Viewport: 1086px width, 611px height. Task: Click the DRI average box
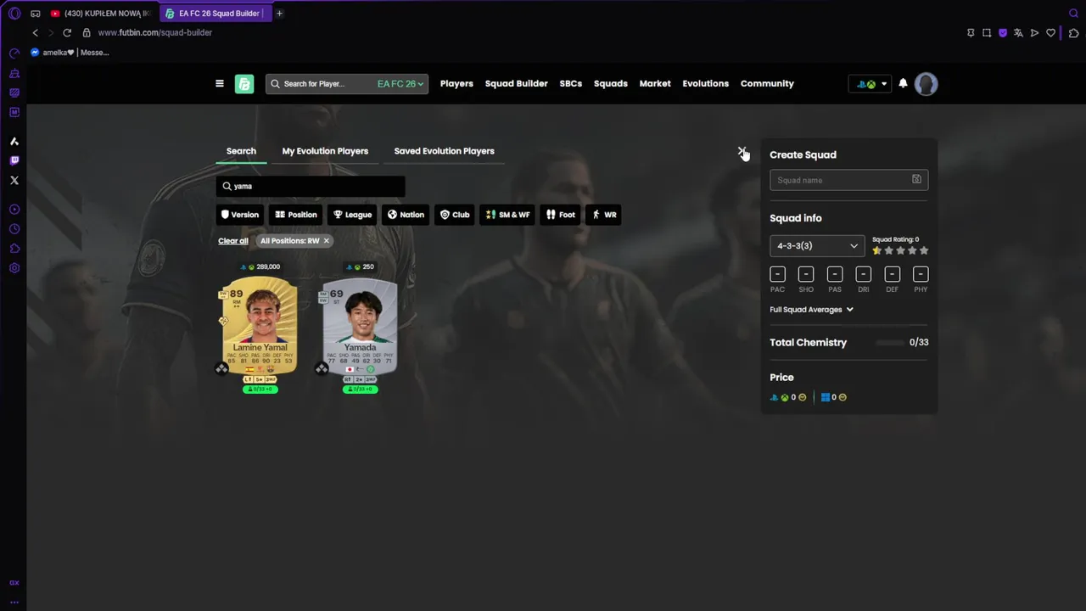point(864,274)
